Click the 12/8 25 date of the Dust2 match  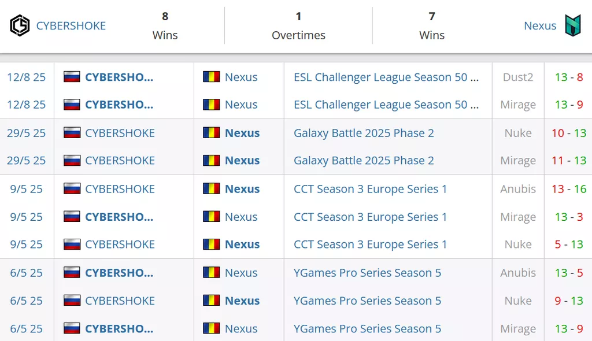(27, 77)
